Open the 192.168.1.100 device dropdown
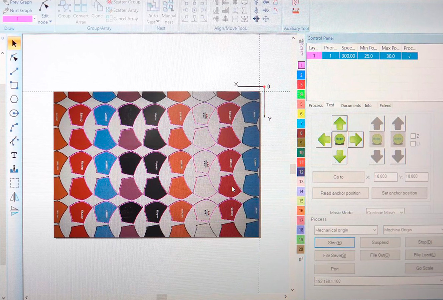The image size is (443, 300). [x=378, y=281]
